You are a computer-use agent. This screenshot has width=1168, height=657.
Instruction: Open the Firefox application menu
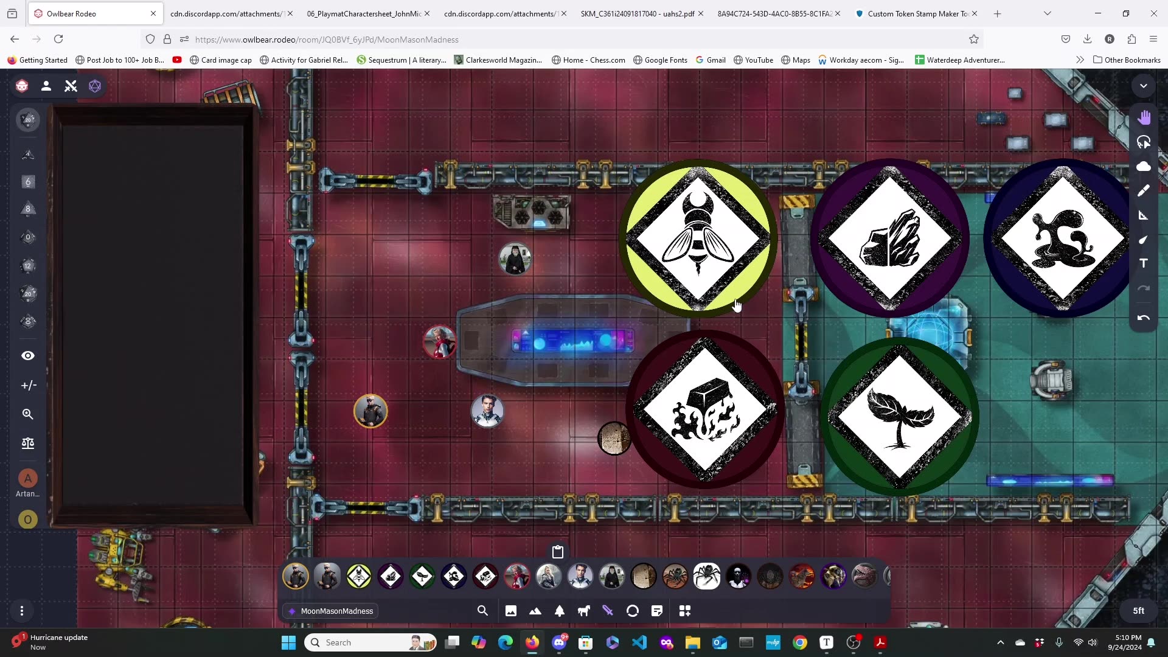1153,39
